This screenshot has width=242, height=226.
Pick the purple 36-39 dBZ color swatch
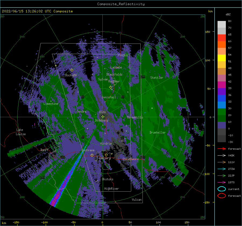tap(222, 91)
